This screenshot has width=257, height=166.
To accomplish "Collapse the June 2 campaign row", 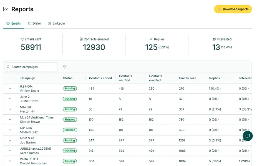I will click(10, 99).
